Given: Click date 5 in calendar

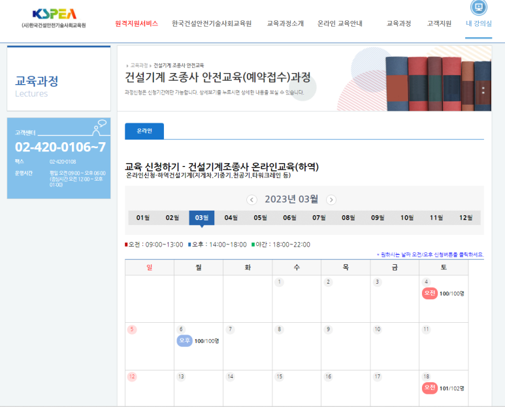Looking at the screenshot, I should (132, 329).
